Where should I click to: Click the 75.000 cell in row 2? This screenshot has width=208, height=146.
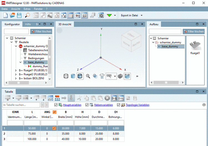[32, 134]
